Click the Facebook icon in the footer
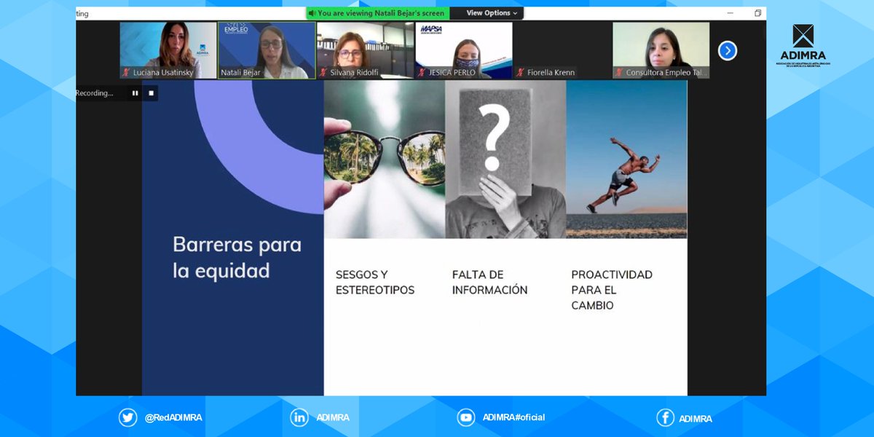874x437 pixels. (665, 417)
